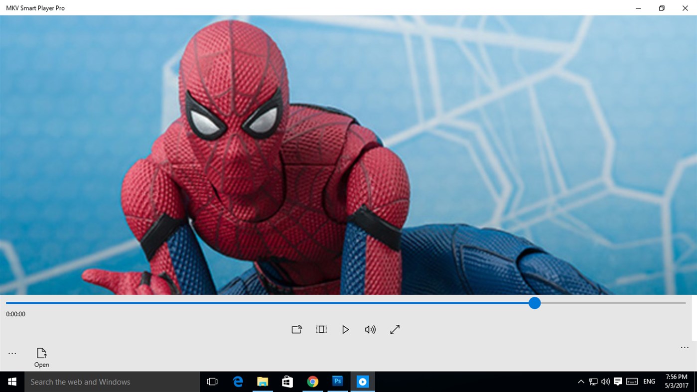This screenshot has width=697, height=392.
Task: Open Google Chrome from the taskbar
Action: tap(312, 381)
